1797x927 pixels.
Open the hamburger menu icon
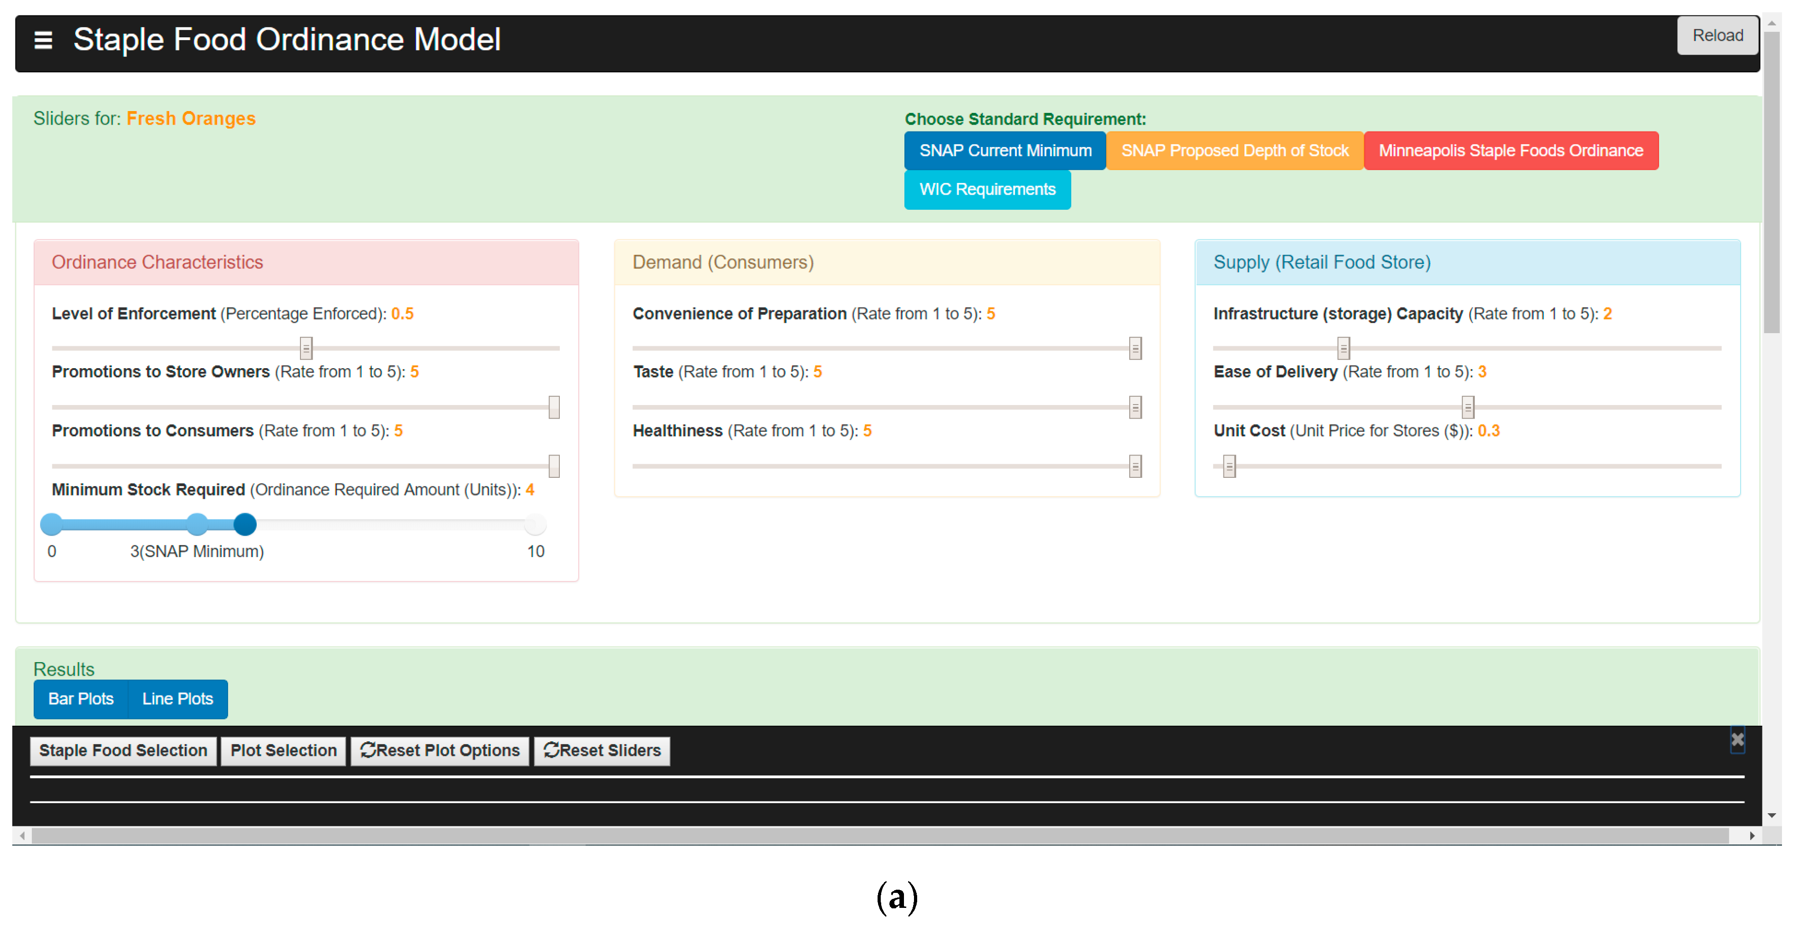(x=43, y=41)
